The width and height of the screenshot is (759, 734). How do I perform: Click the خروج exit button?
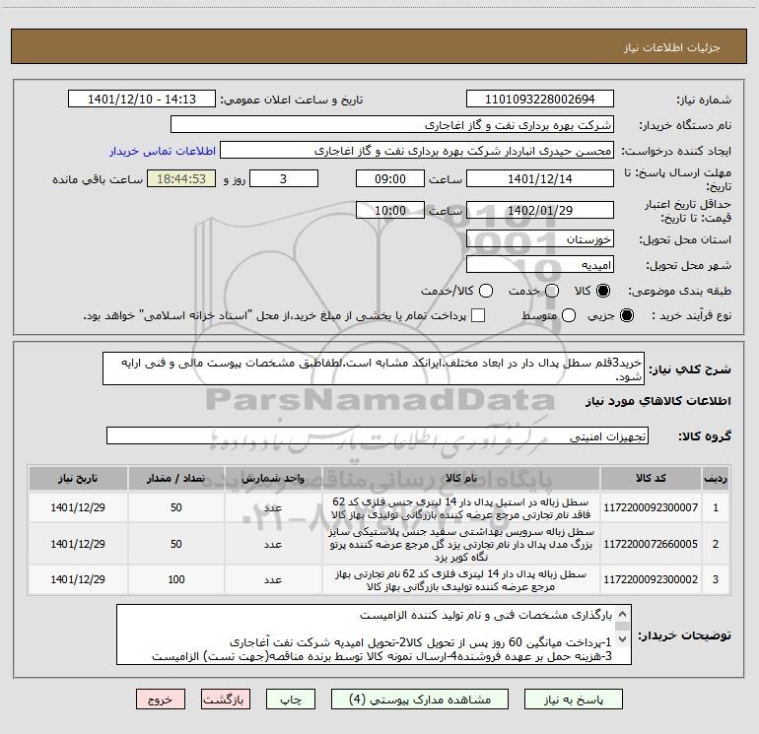tap(161, 700)
